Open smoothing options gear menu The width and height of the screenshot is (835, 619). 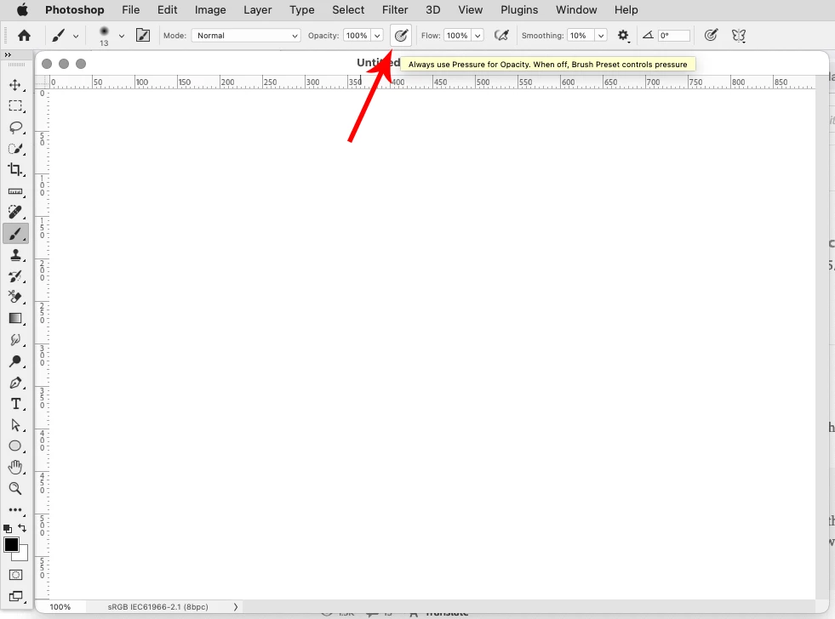tap(623, 36)
